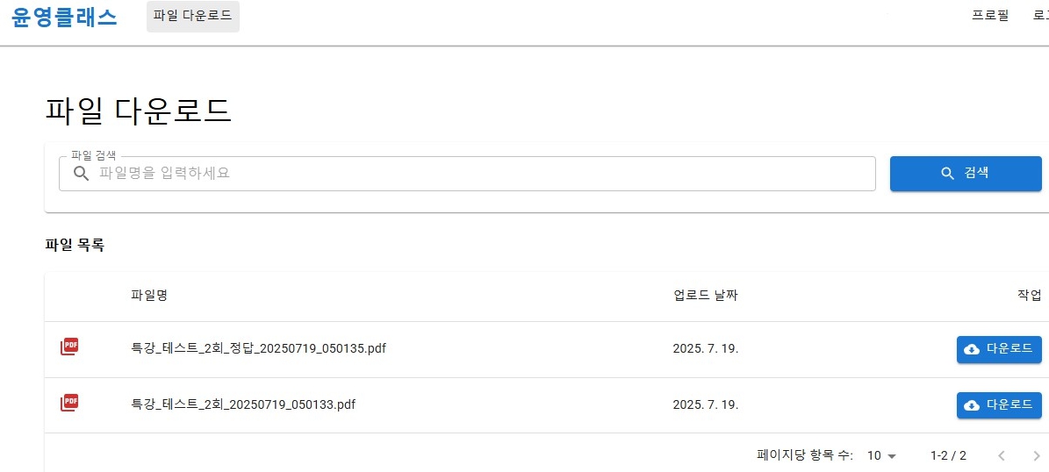Select the 특강_테스트_2회_정답_20250719_050135.pdf file name

click(258, 348)
